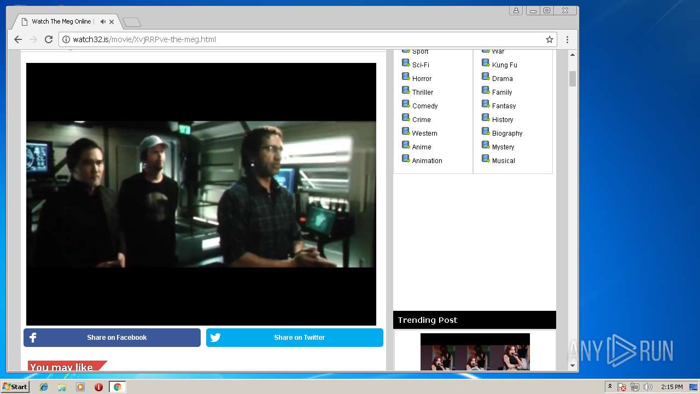
Task: Click the Thriller genre icon
Action: pyautogui.click(x=406, y=90)
